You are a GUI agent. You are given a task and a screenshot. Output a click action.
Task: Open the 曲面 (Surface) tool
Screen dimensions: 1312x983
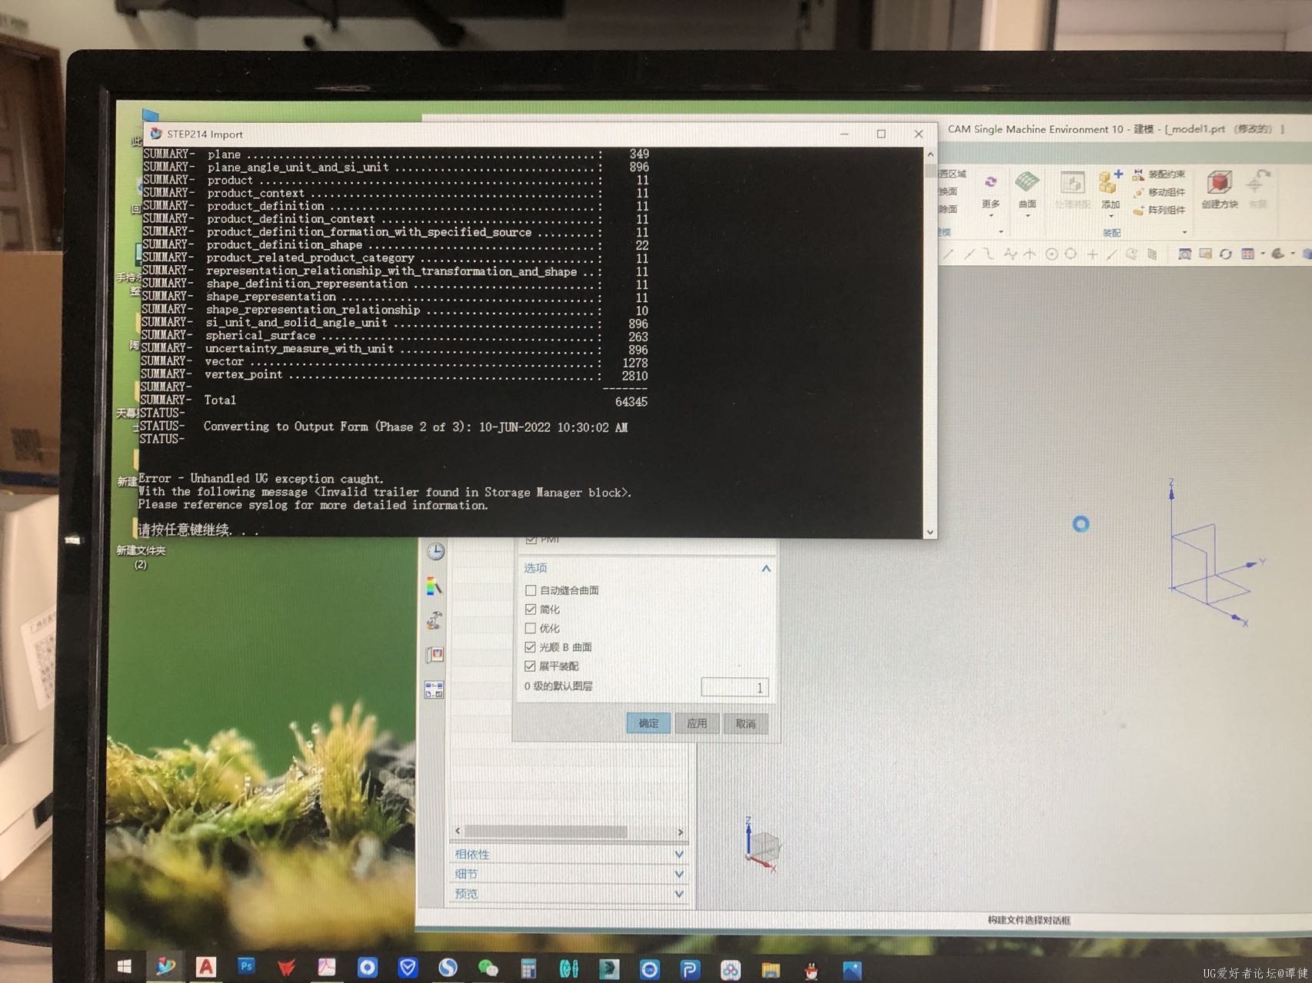tap(1027, 183)
